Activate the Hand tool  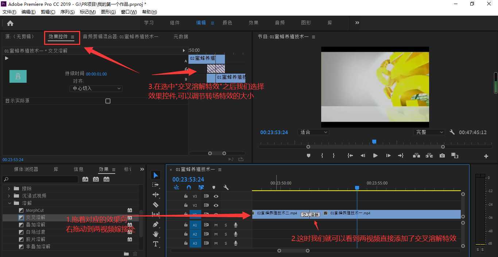click(156, 234)
